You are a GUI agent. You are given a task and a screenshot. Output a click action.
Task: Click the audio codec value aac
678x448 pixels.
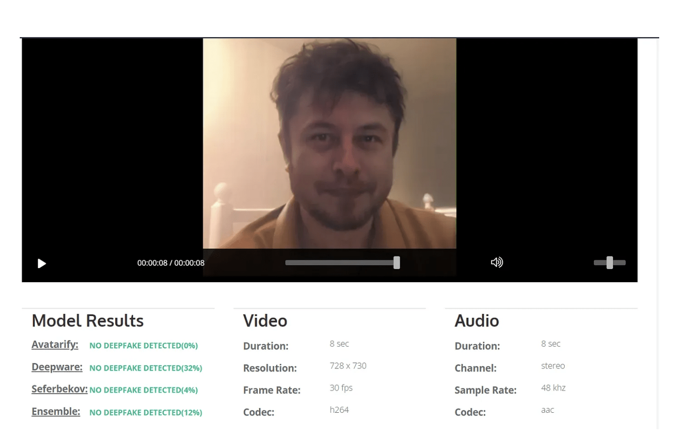(548, 410)
